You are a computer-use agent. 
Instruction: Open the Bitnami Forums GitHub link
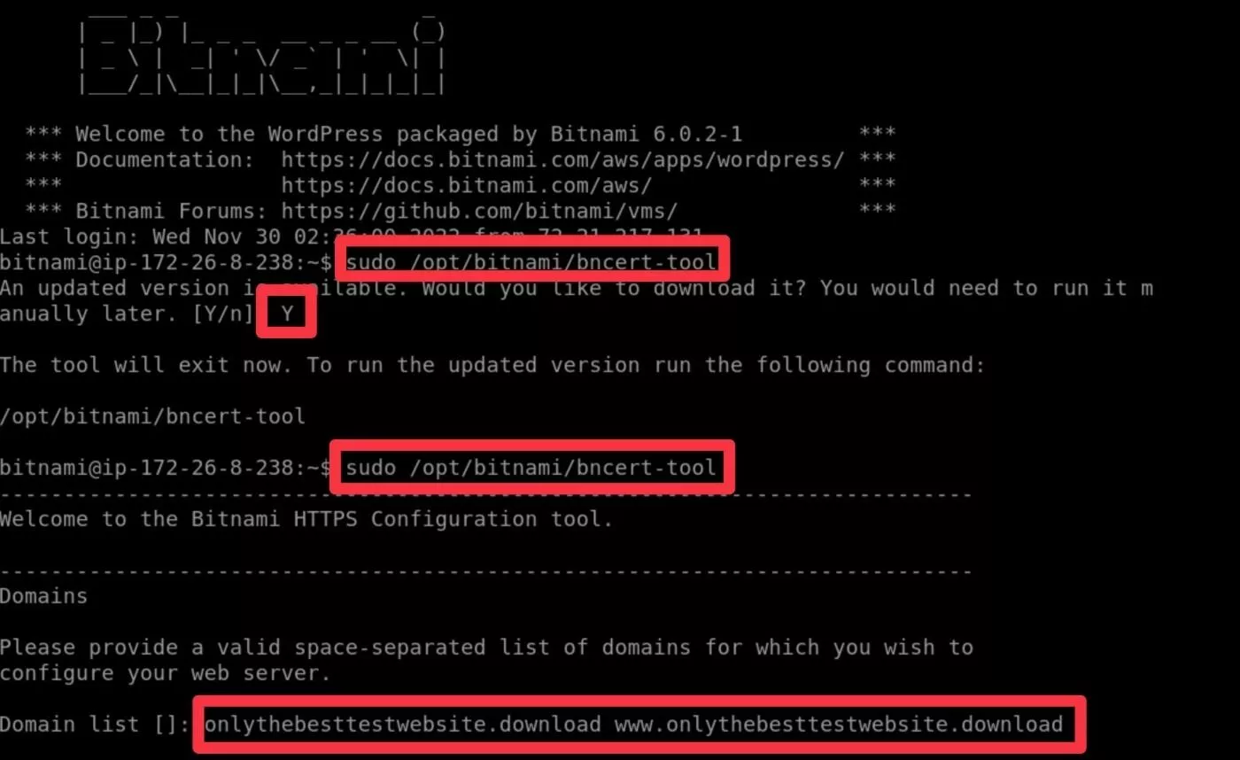tap(478, 211)
